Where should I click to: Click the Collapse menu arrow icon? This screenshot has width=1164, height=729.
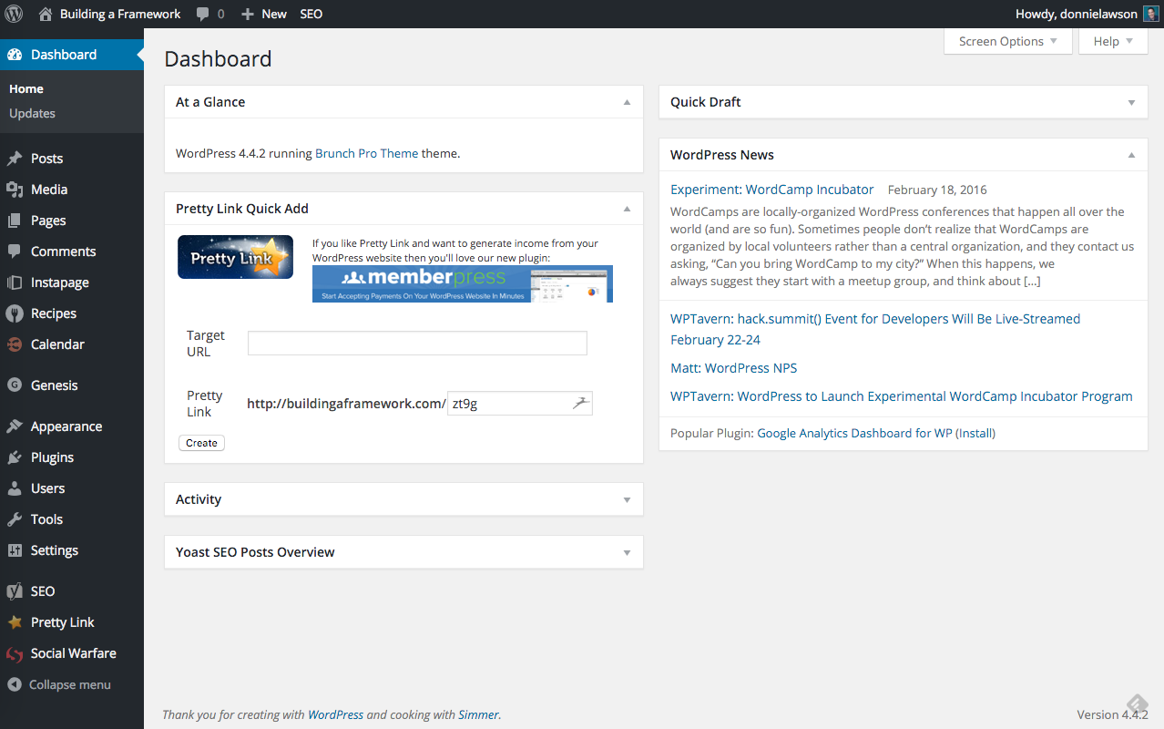(15, 684)
